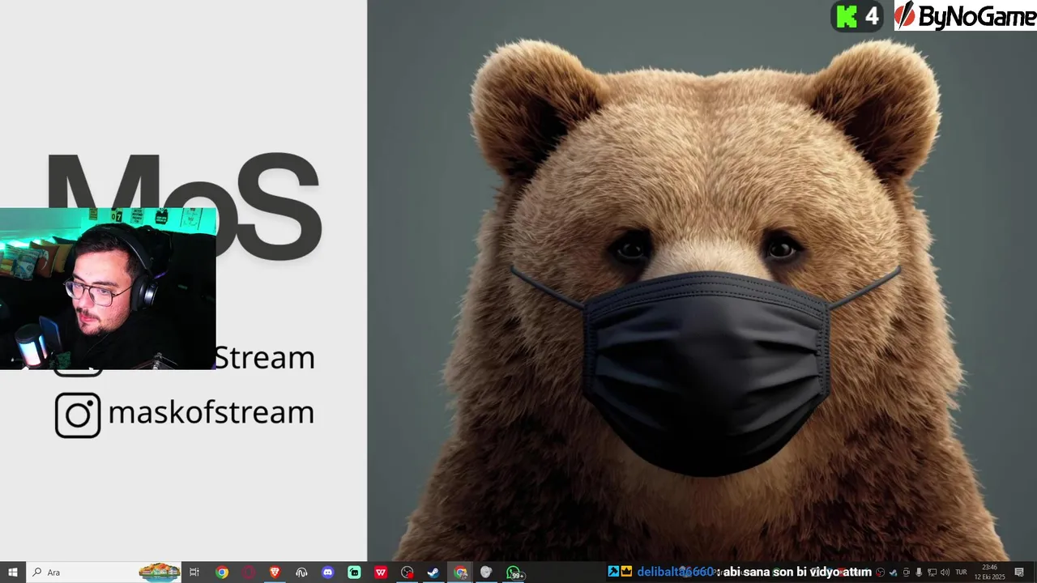Viewport: 1037px width, 583px height.
Task: Click the weather scenery widget in search box
Action: (160, 572)
